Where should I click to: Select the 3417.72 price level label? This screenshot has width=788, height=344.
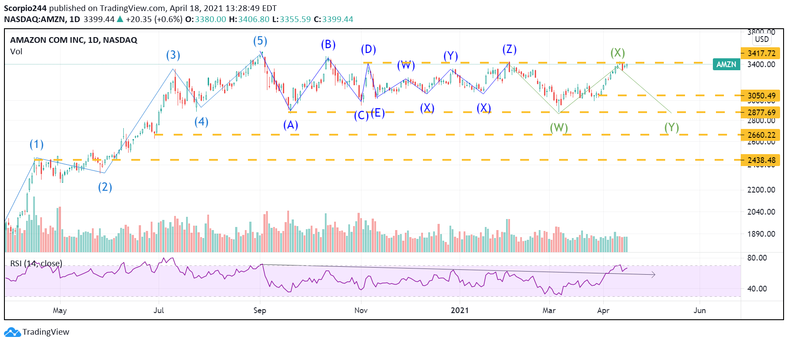pyautogui.click(x=760, y=53)
